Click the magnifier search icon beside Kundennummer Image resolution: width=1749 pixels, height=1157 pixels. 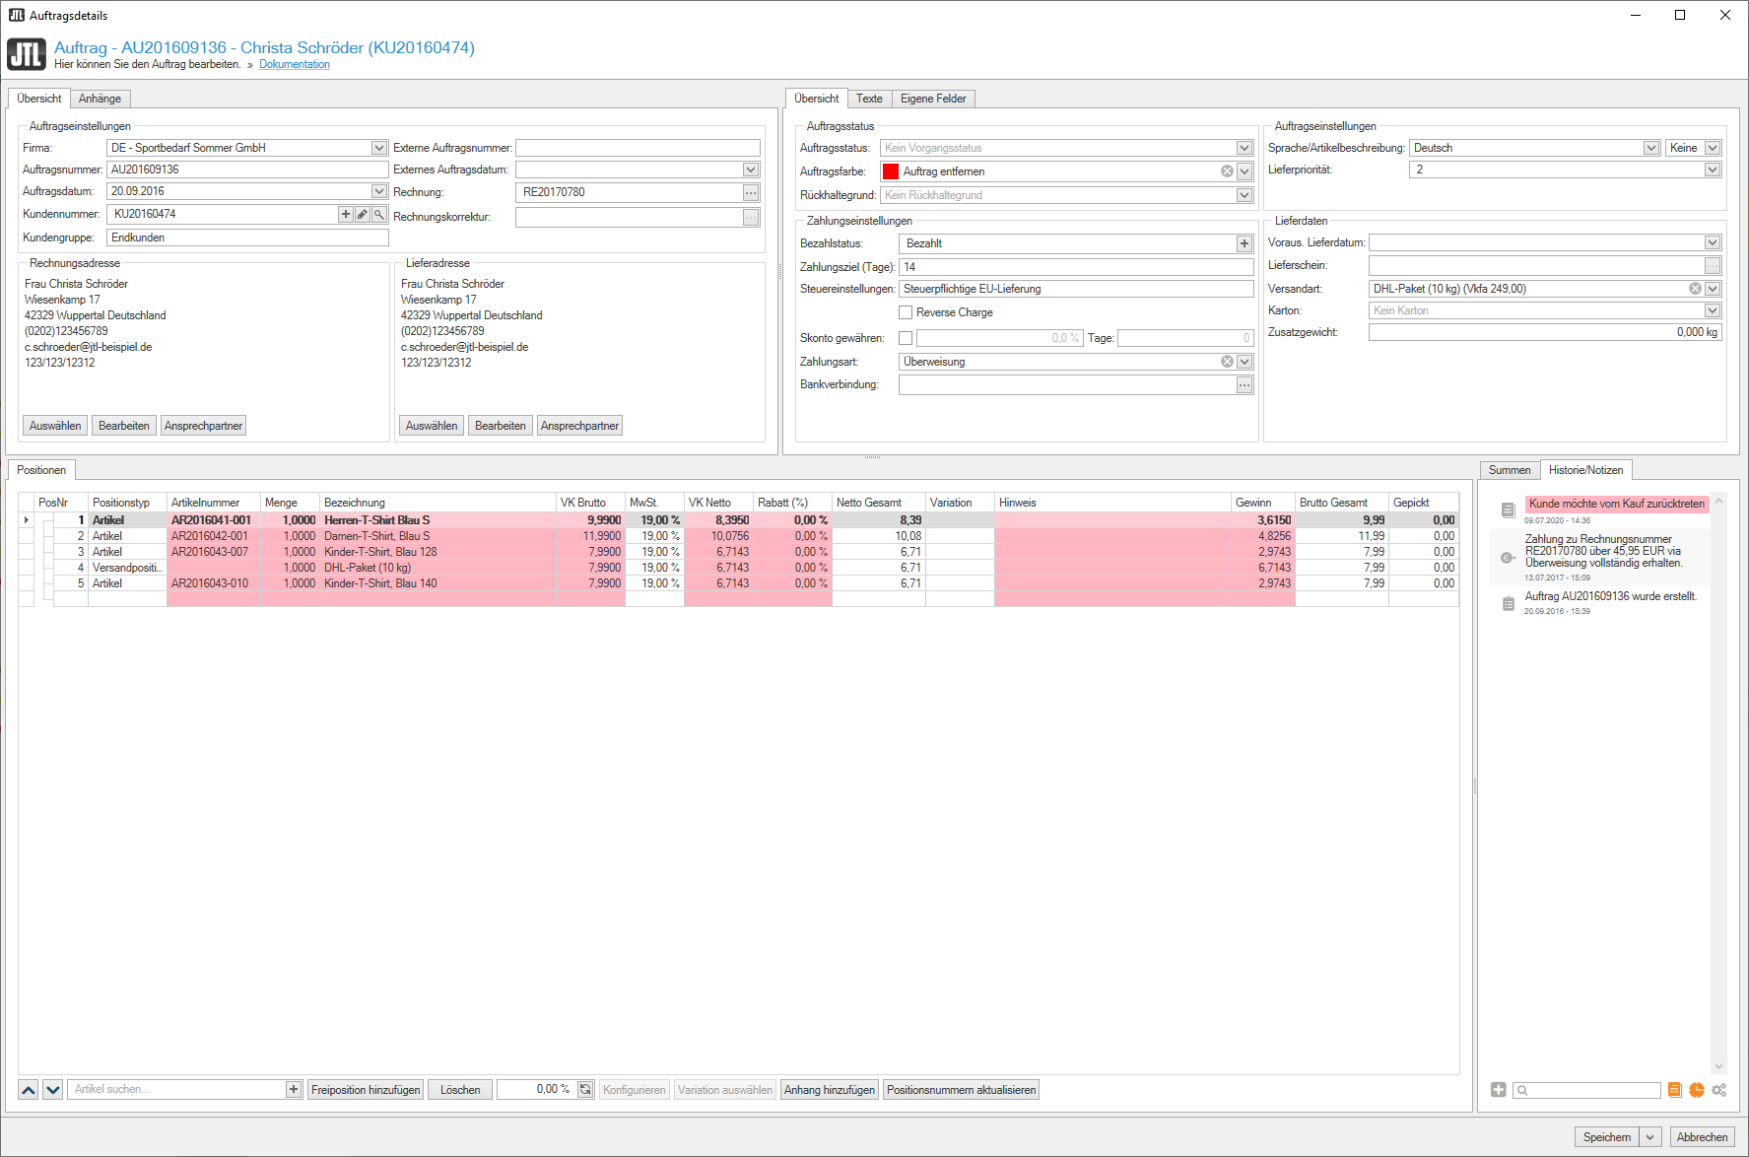(379, 214)
